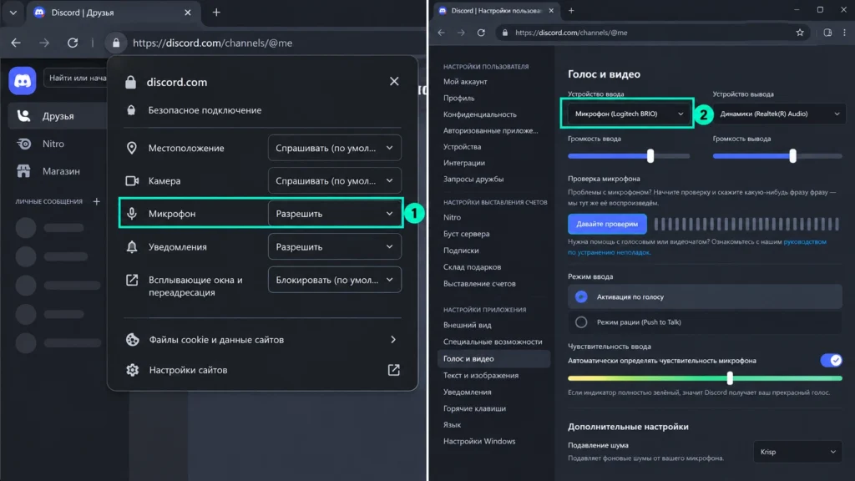Adjust input sensitivity slider handle

pyautogui.click(x=730, y=377)
